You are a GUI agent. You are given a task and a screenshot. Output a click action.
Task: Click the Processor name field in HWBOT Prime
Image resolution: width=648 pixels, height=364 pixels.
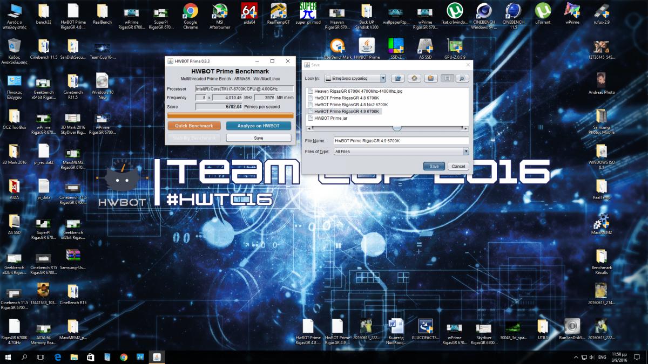click(x=244, y=88)
